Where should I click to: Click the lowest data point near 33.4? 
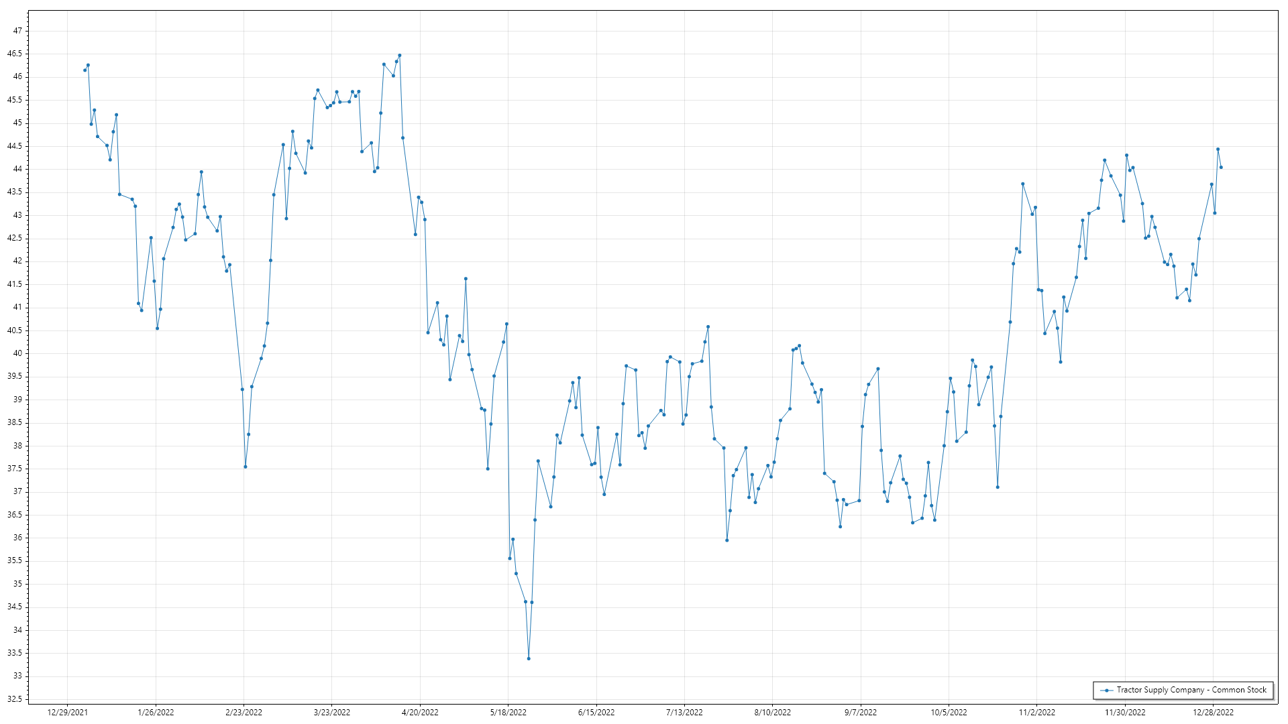click(x=529, y=658)
